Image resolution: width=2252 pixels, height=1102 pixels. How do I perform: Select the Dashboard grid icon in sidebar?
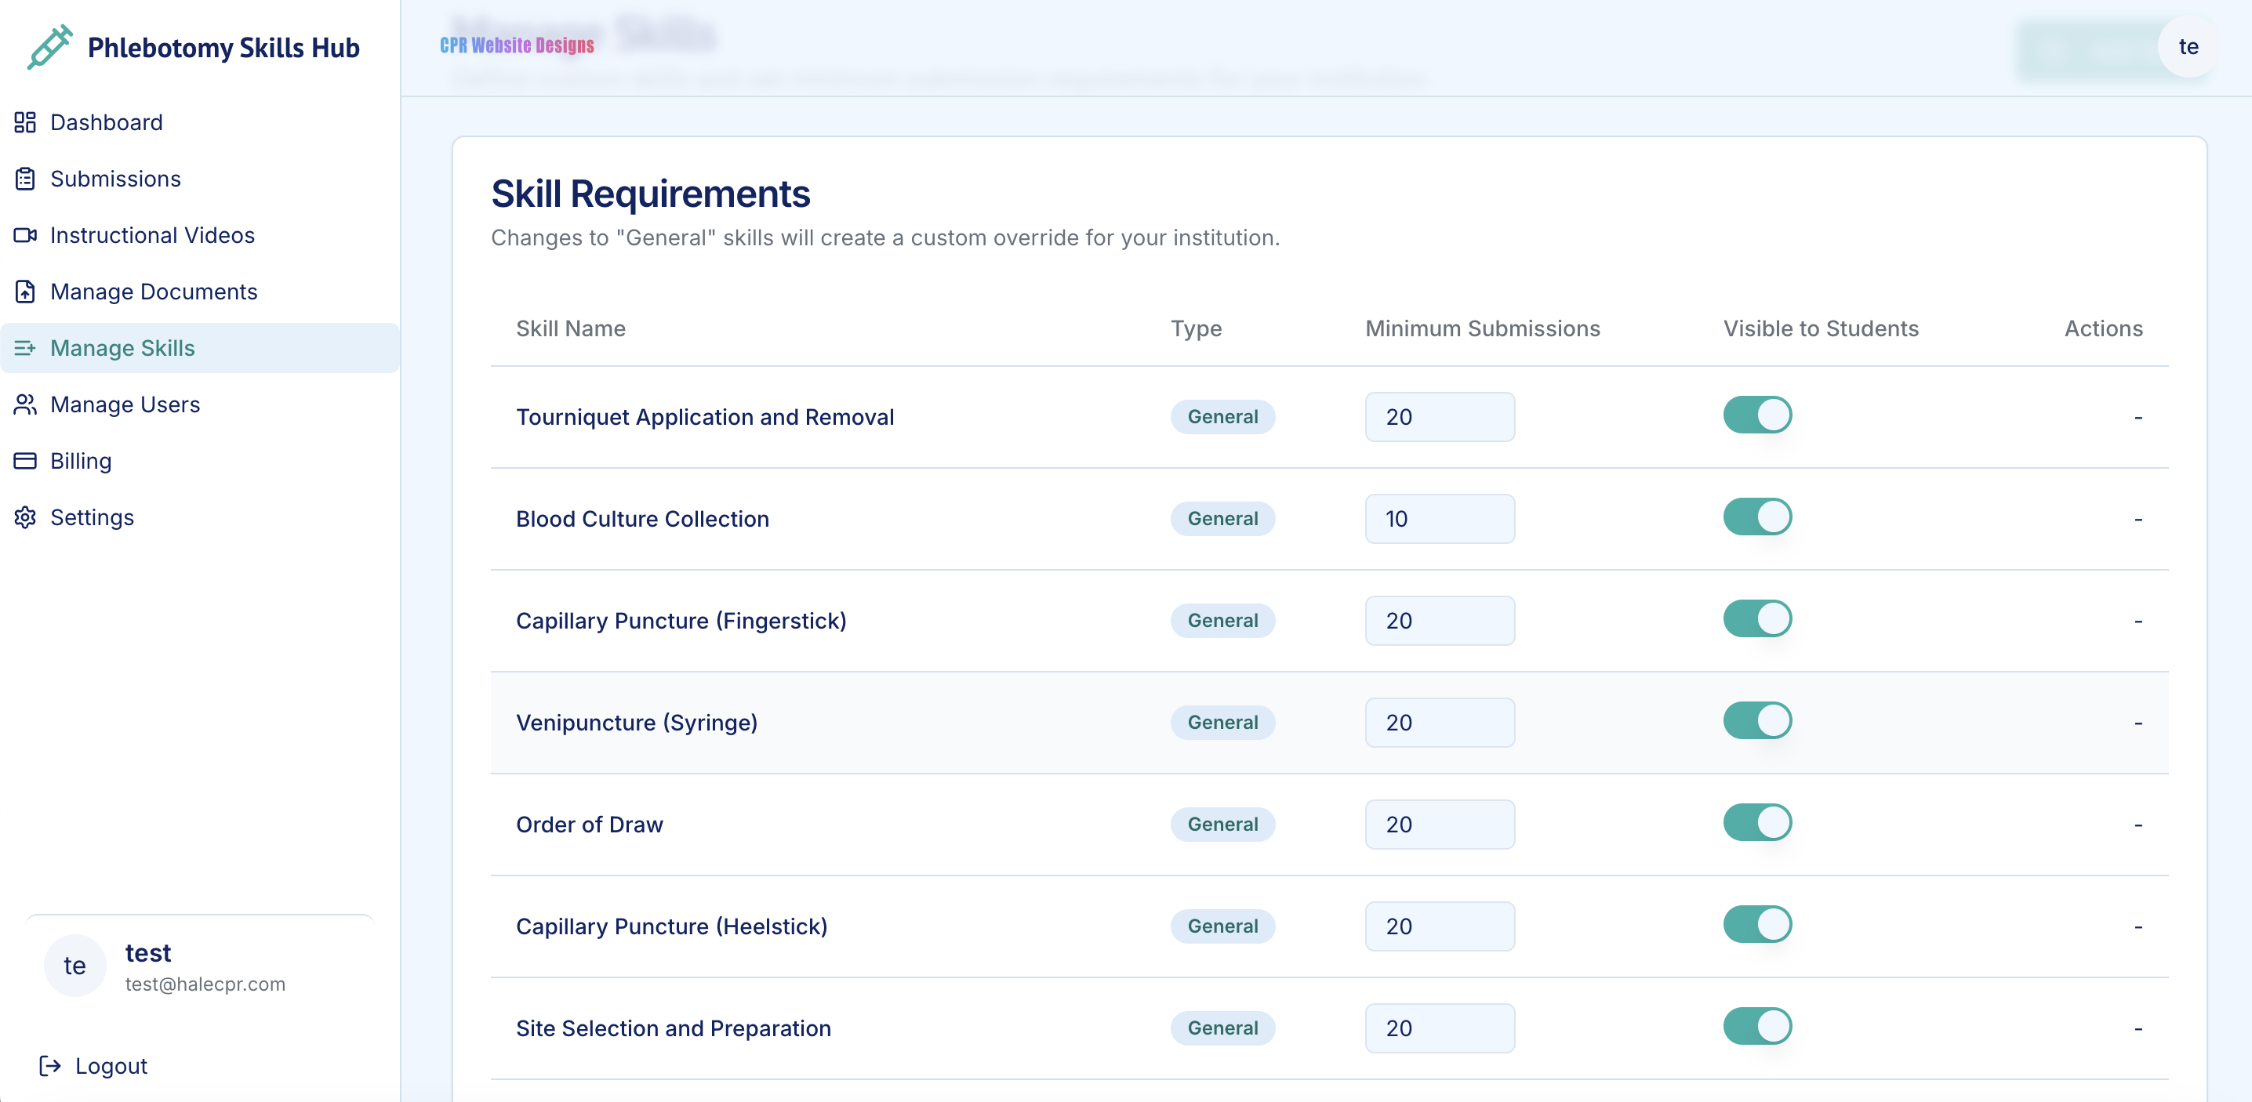click(24, 121)
